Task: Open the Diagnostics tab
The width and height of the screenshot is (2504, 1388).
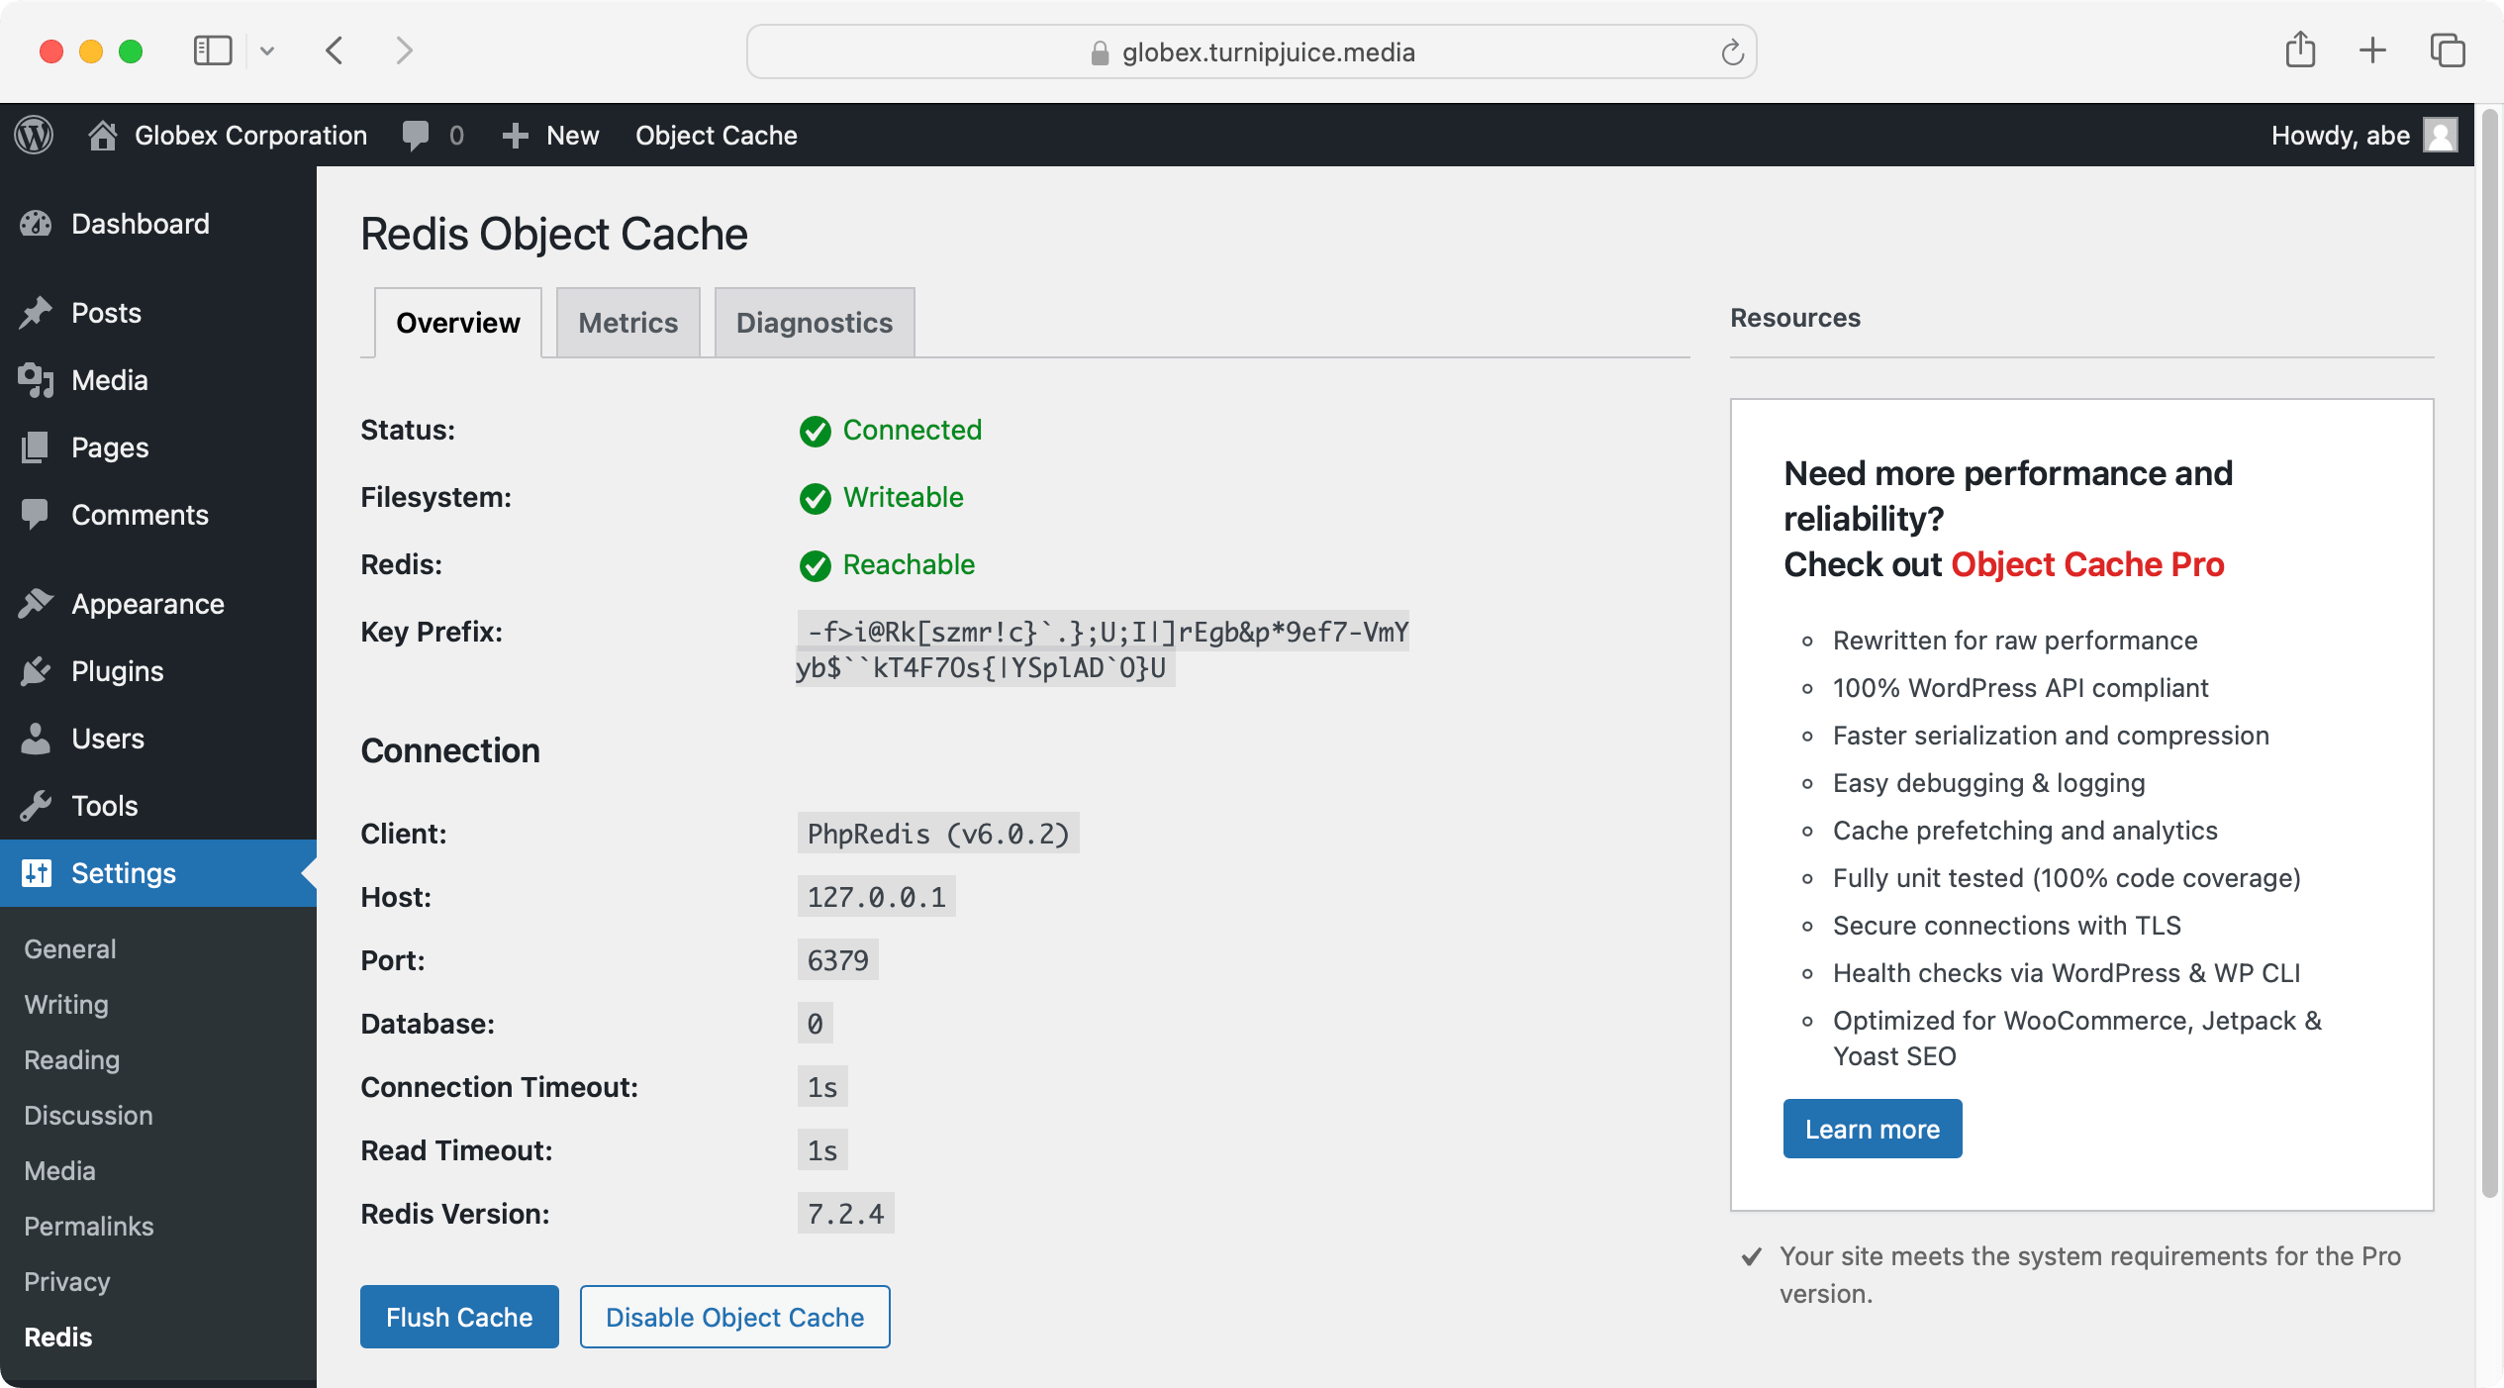Action: (814, 322)
